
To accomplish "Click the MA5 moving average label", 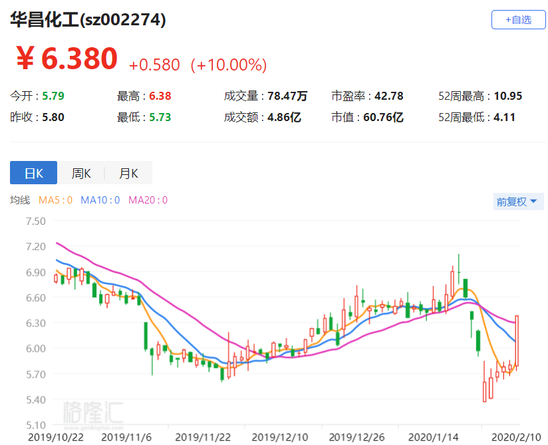I will pos(55,200).
